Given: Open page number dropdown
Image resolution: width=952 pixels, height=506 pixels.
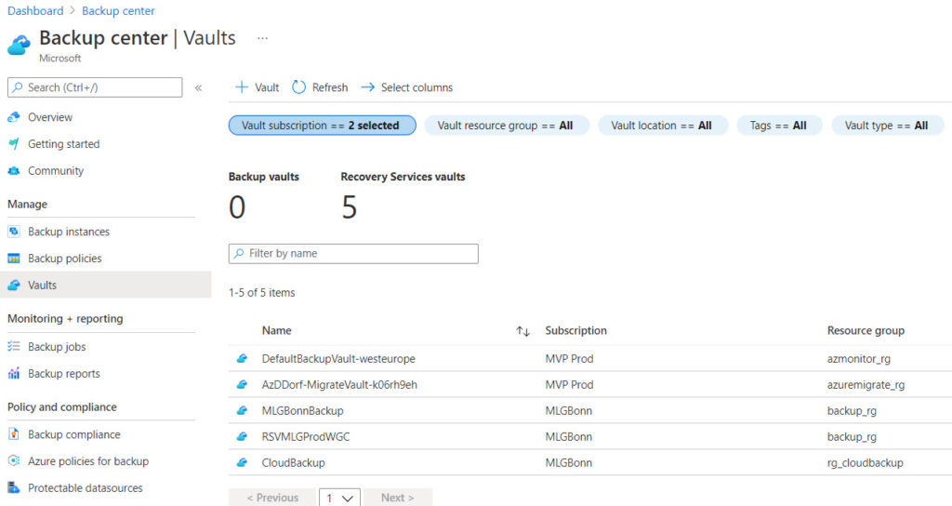Looking at the screenshot, I should click(x=339, y=498).
